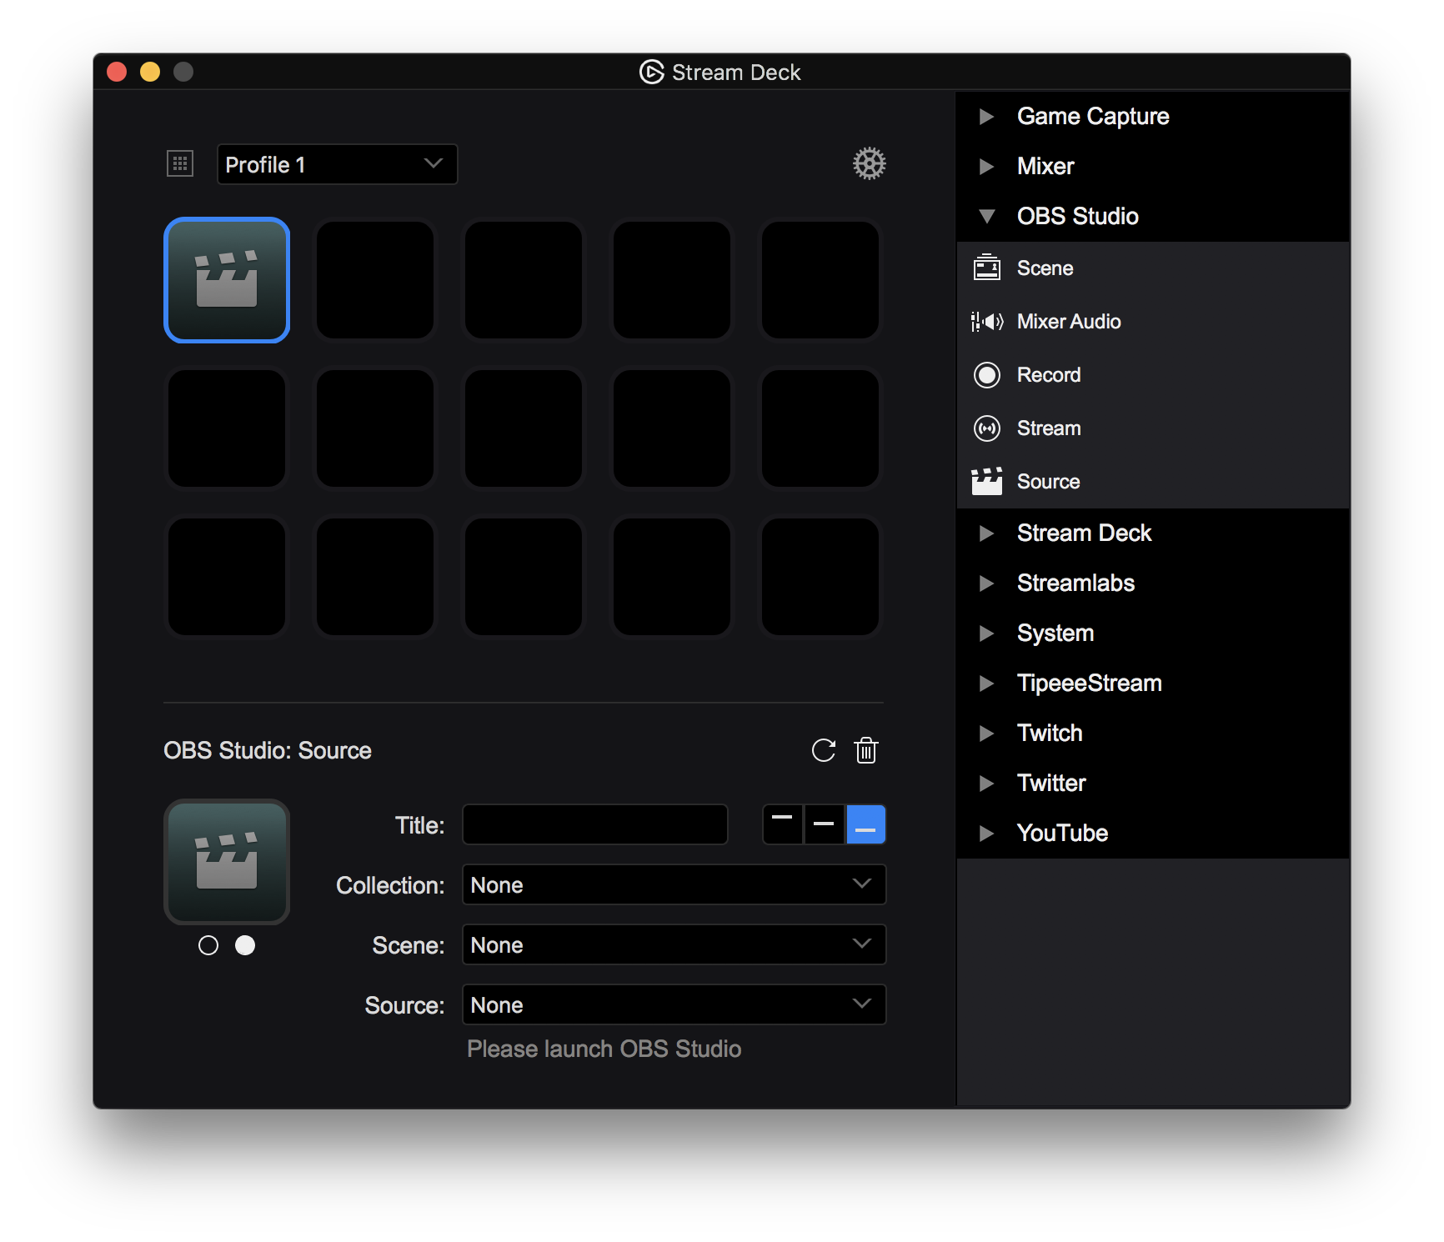1444x1242 pixels.
Task: Select the Scene action icon
Action: point(987,268)
